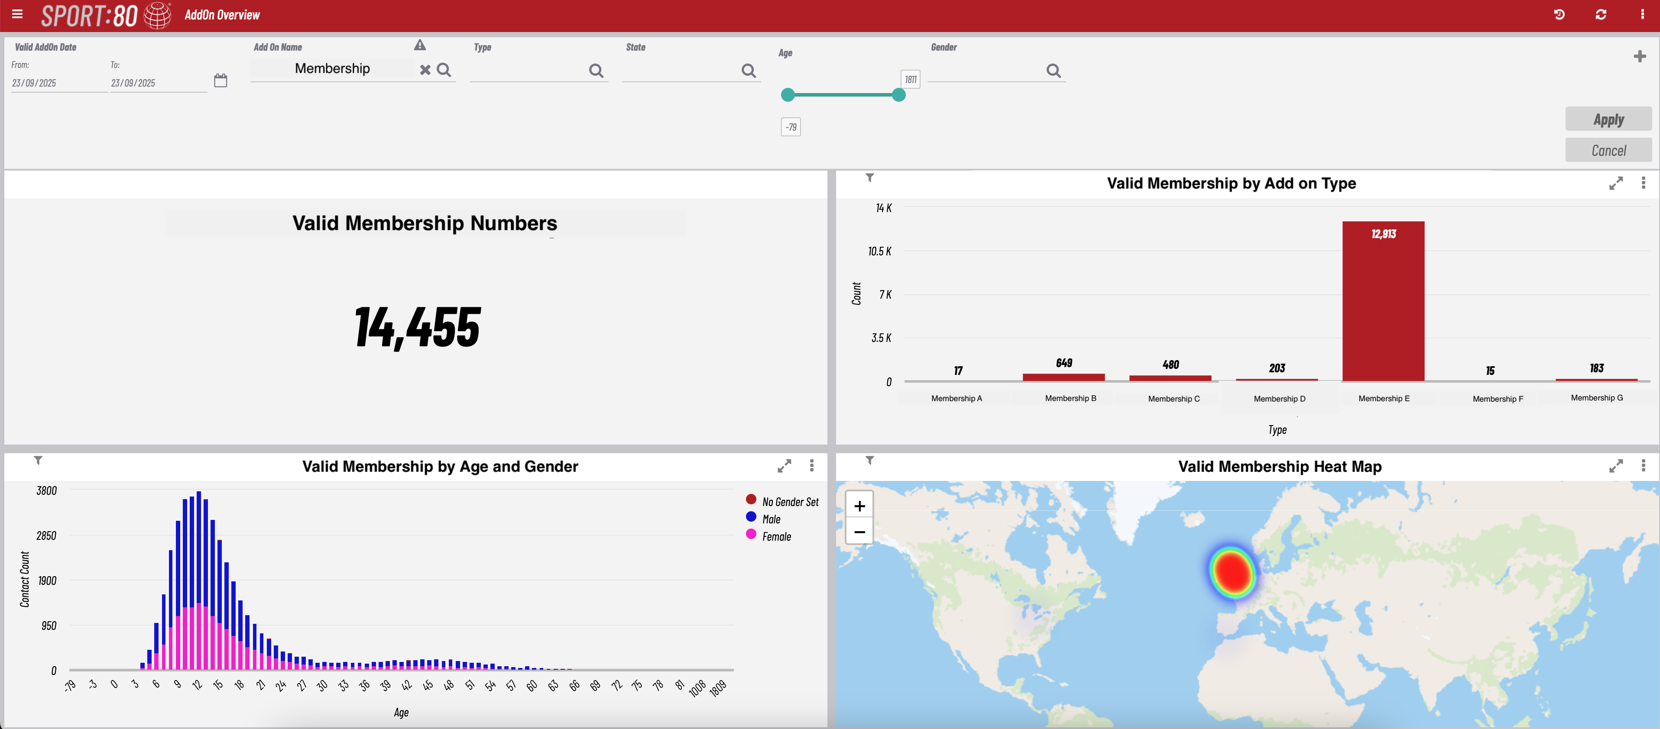This screenshot has width=1660, height=729.
Task: Click the refresh icon in the header
Action: tap(1601, 14)
